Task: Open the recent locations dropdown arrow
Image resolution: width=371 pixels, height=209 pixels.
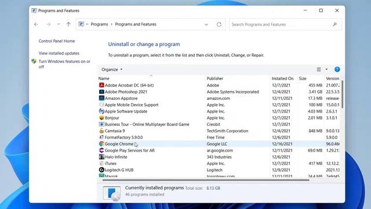Action: (59, 24)
